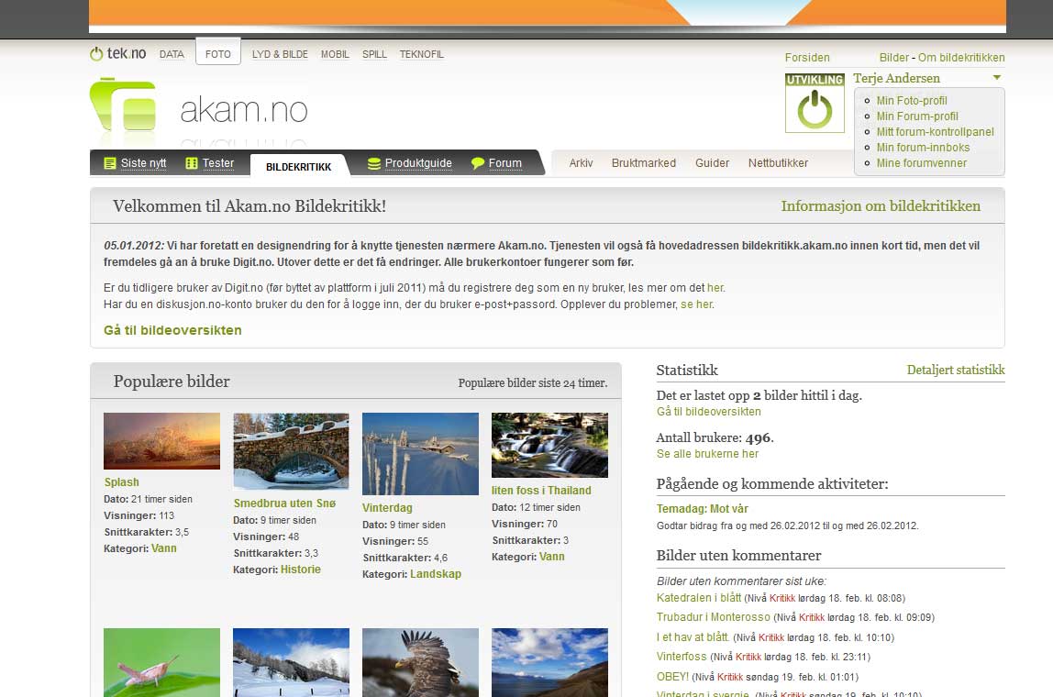Open the Splash sunset thumbnail
This screenshot has width=1053, height=697.
pos(161,441)
